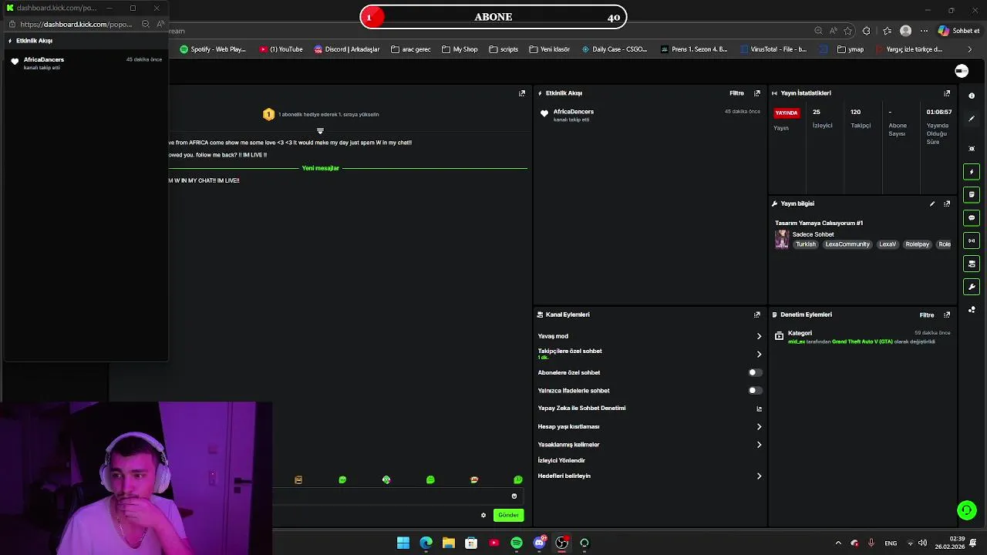
Task: Pop out the Etkinlik Akışı panel
Action: tap(756, 93)
